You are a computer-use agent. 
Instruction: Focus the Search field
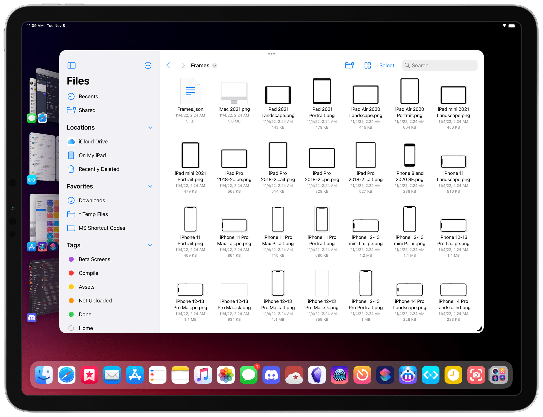(x=440, y=65)
